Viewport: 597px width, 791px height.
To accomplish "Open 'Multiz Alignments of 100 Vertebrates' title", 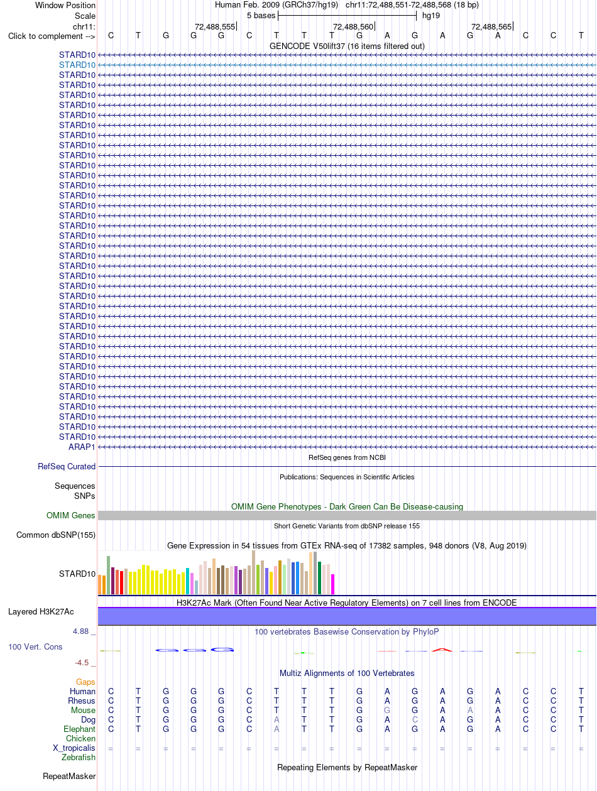I will (347, 674).
